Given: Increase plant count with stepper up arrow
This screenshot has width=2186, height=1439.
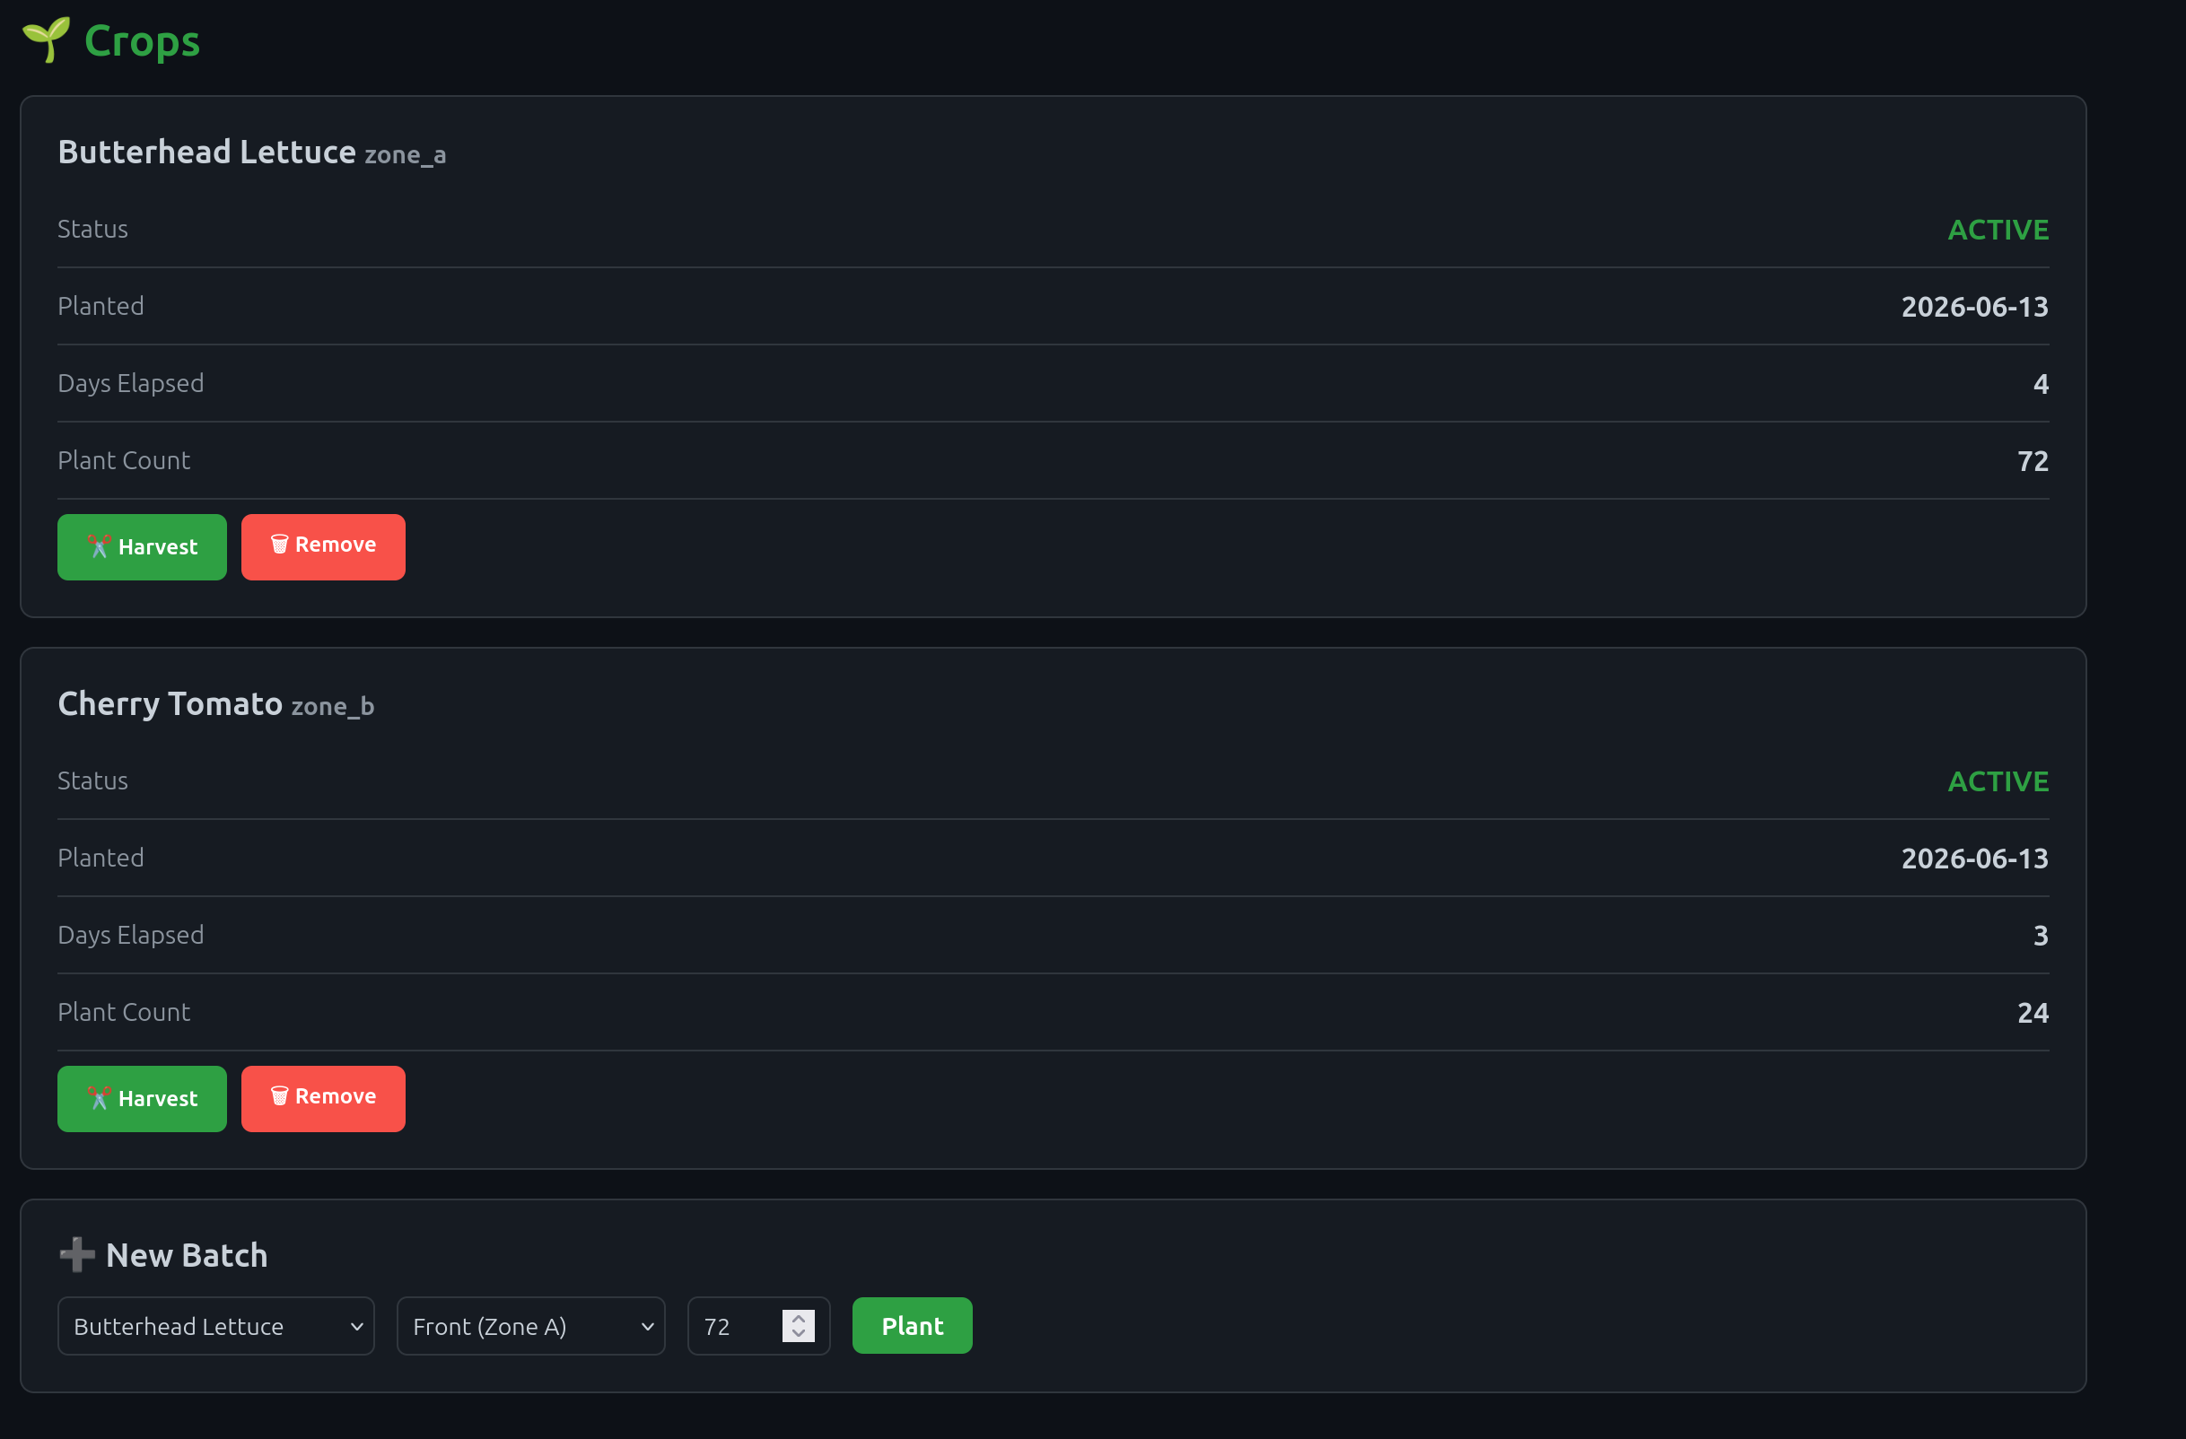Looking at the screenshot, I should (x=798, y=1318).
